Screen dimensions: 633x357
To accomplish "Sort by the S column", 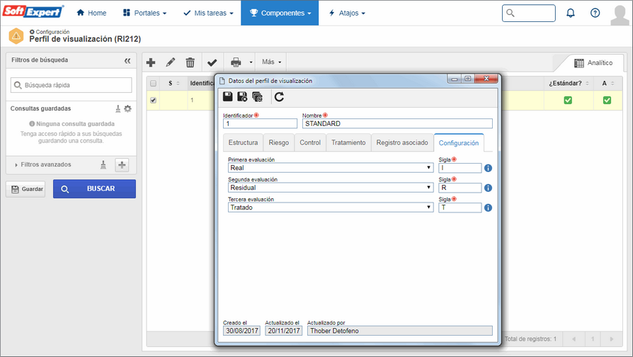I will coord(174,83).
